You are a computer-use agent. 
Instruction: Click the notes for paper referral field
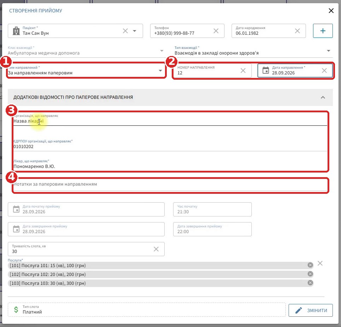[x=170, y=185]
